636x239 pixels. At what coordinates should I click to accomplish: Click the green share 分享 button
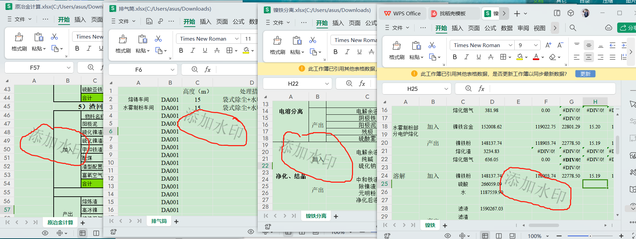(626, 28)
